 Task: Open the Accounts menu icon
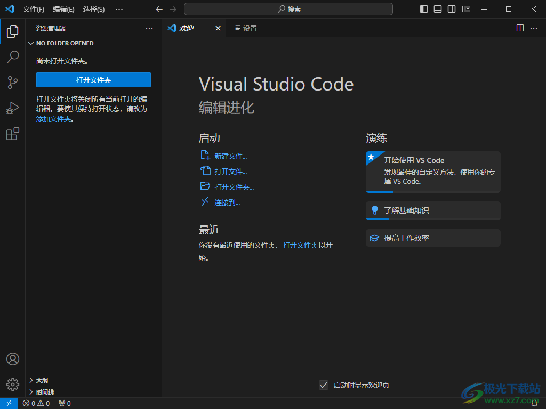click(13, 359)
